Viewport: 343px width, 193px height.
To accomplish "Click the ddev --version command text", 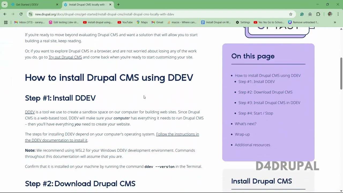I will (x=159, y=166).
